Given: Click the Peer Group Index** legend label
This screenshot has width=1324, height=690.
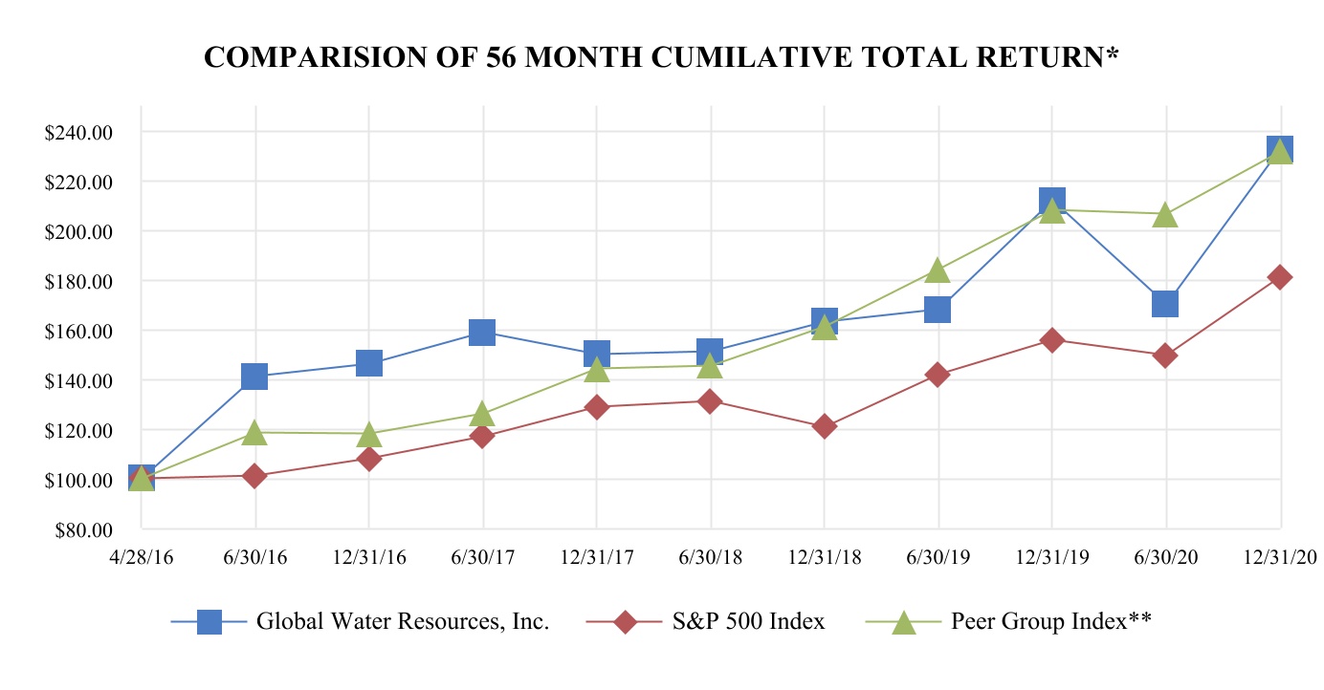Looking at the screenshot, I should coord(1050,622).
